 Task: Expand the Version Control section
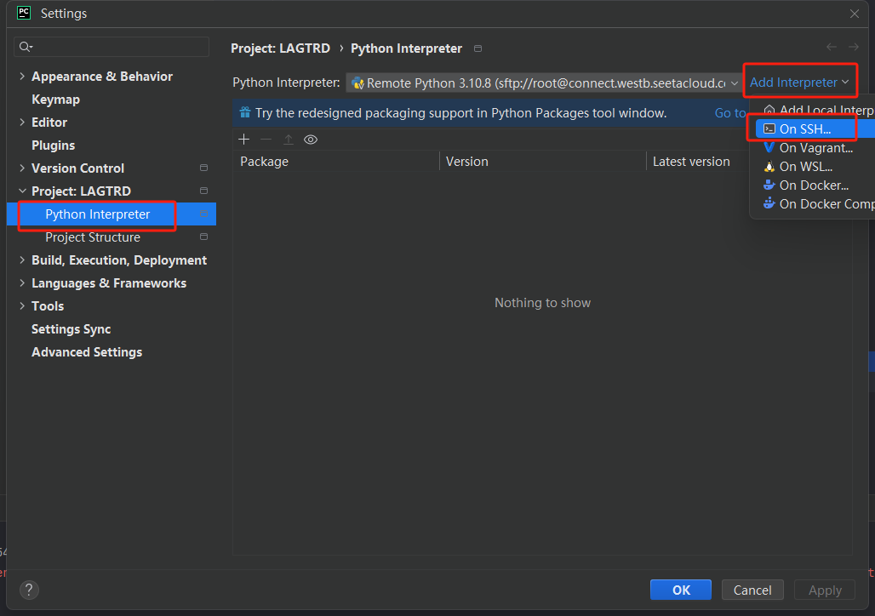coord(22,168)
